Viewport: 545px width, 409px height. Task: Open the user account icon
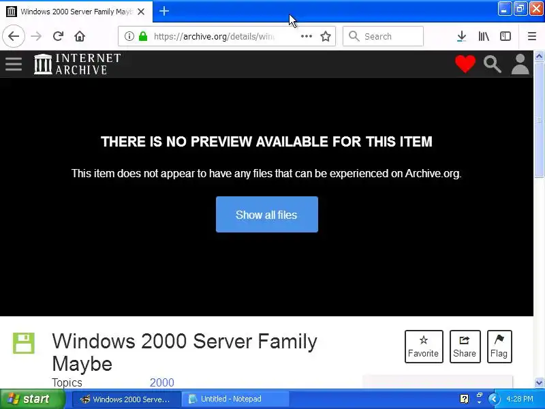click(x=520, y=64)
